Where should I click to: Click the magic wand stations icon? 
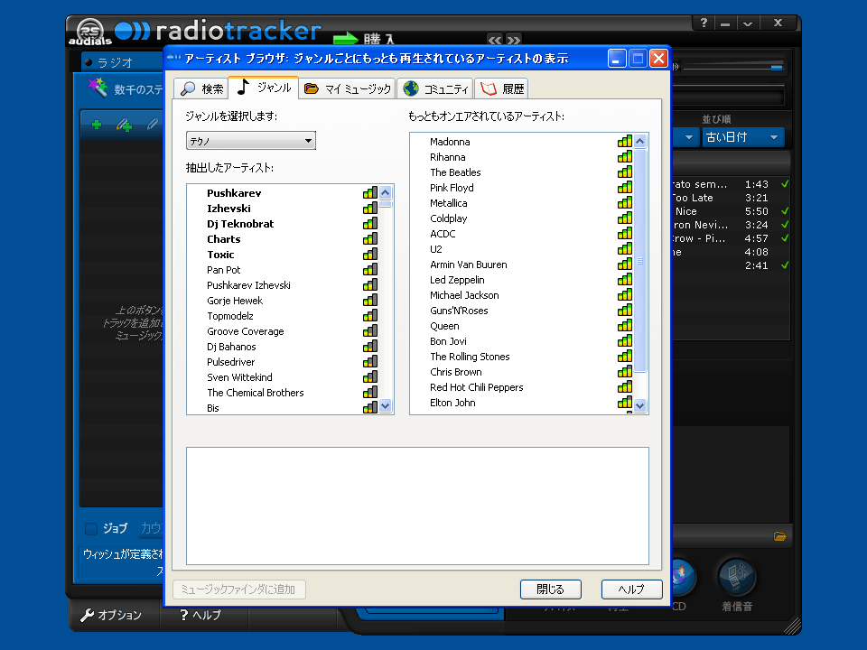[x=98, y=88]
